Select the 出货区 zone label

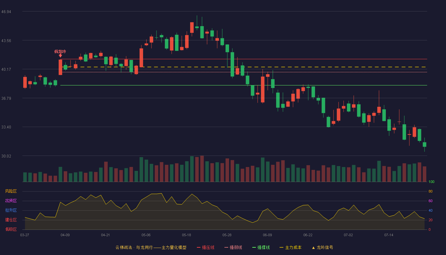(11, 201)
